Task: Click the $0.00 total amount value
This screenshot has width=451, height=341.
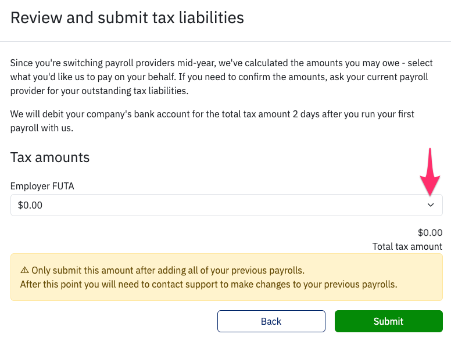Action: [x=429, y=233]
